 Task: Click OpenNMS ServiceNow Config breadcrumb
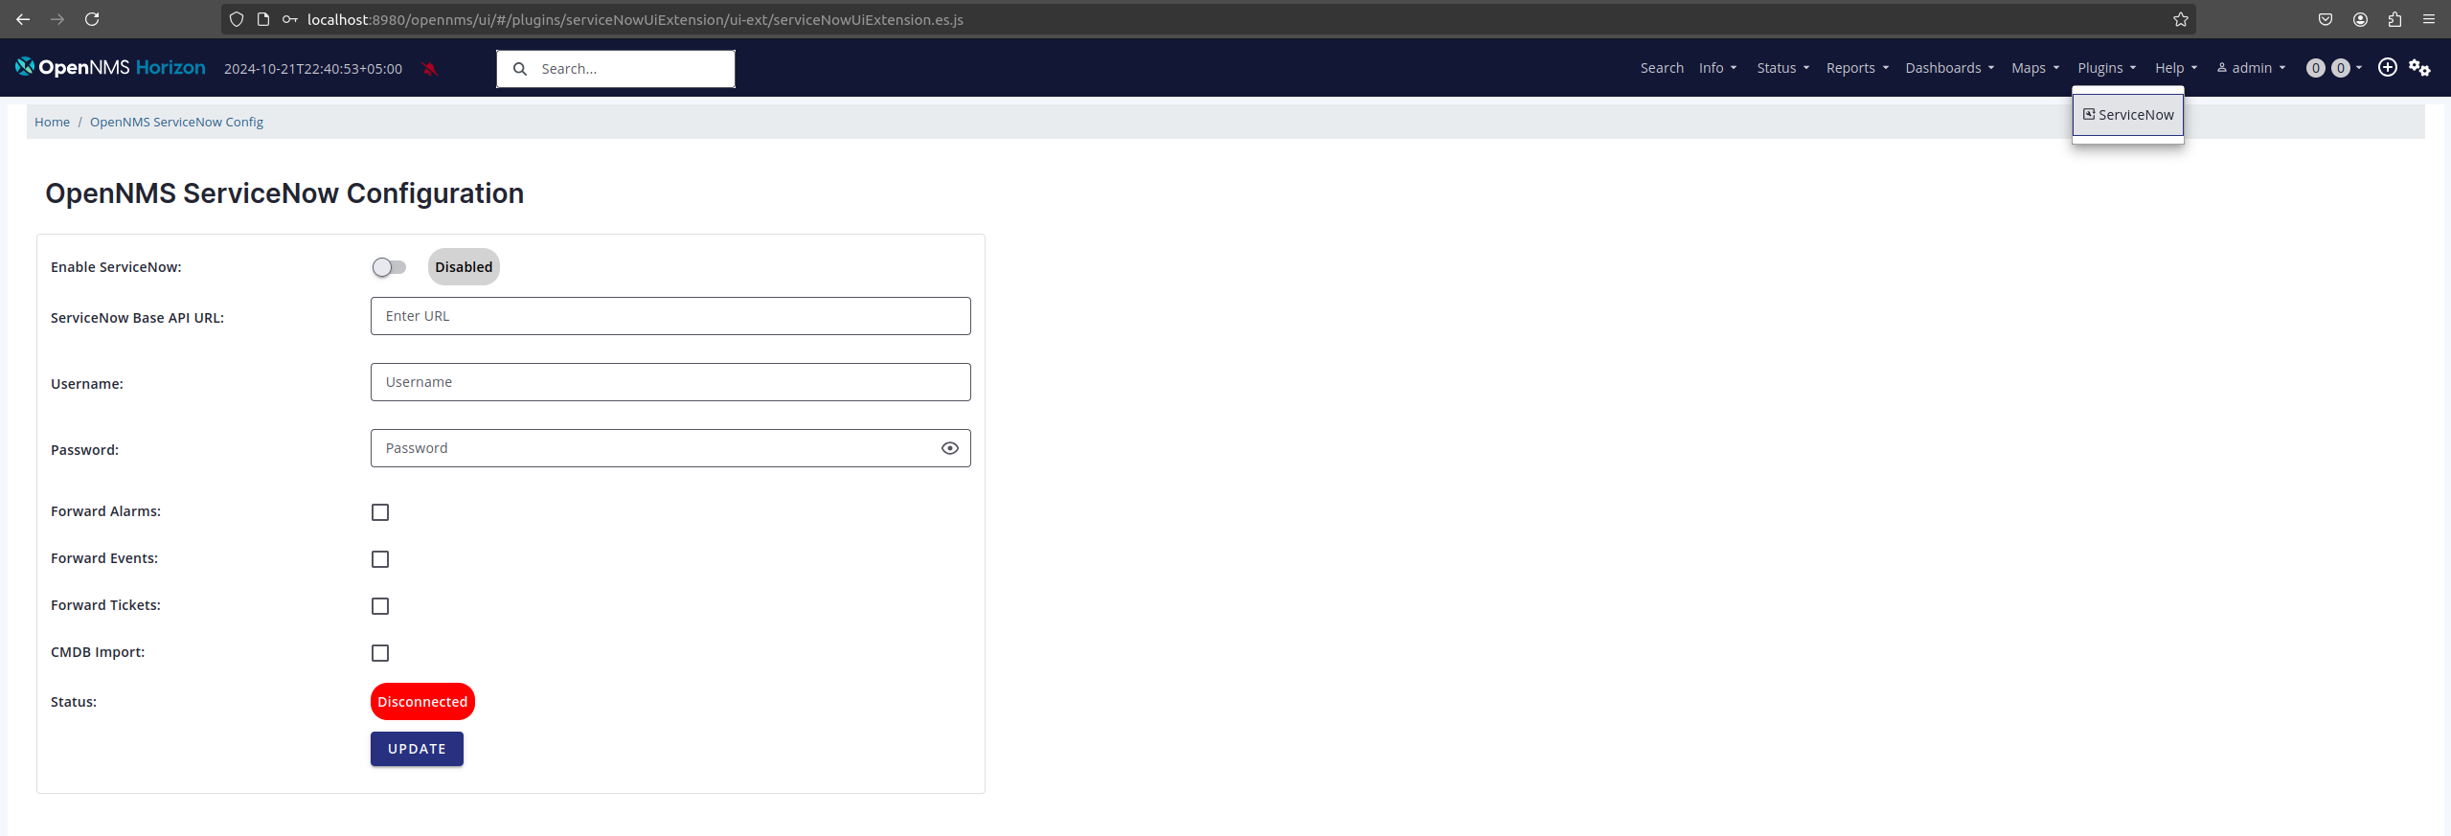point(176,122)
